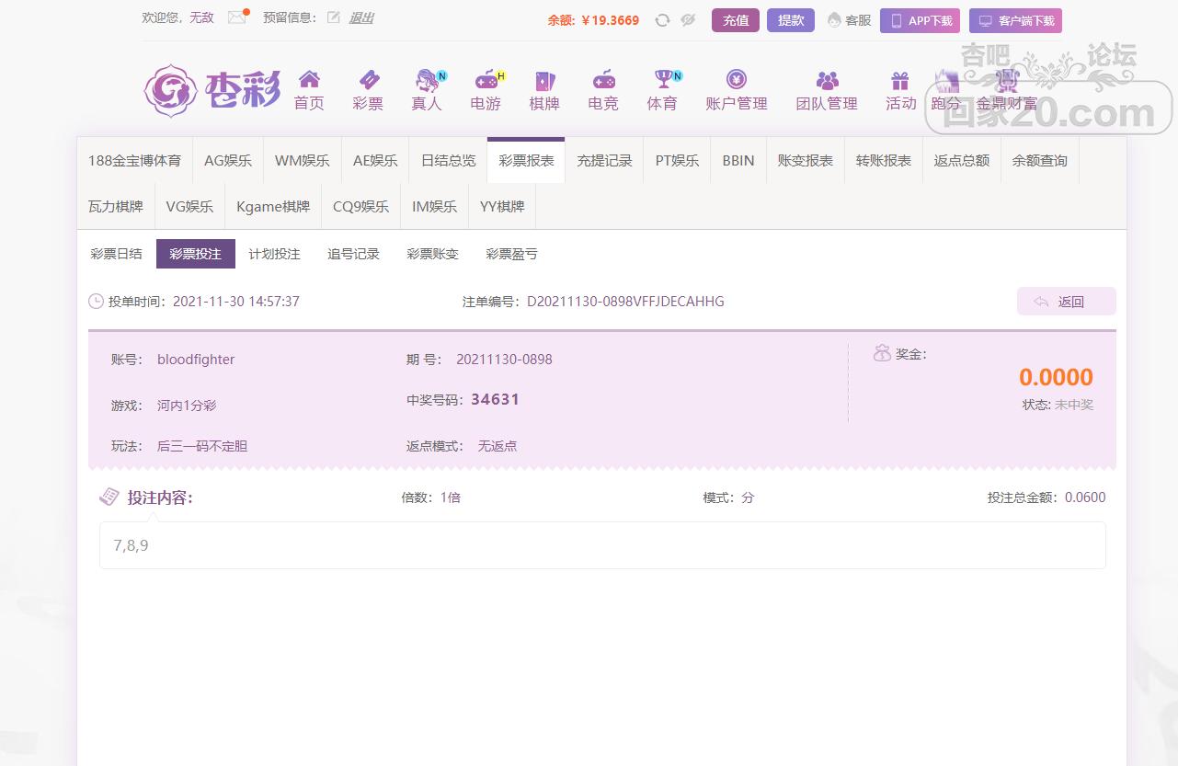The width and height of the screenshot is (1178, 766).
Task: Open the WM娱乐 tab
Action: [303, 160]
